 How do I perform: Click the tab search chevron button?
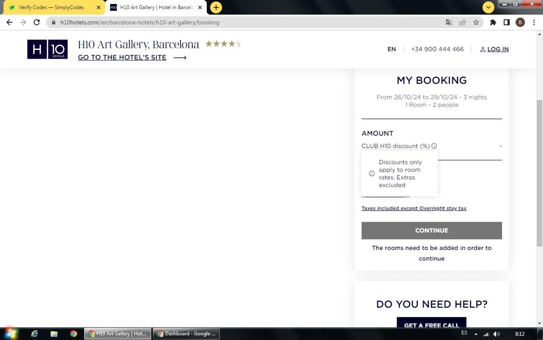[x=488, y=7]
